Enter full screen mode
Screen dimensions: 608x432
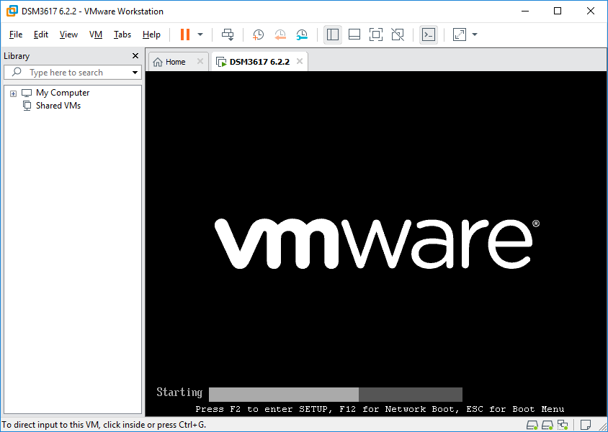(376, 35)
